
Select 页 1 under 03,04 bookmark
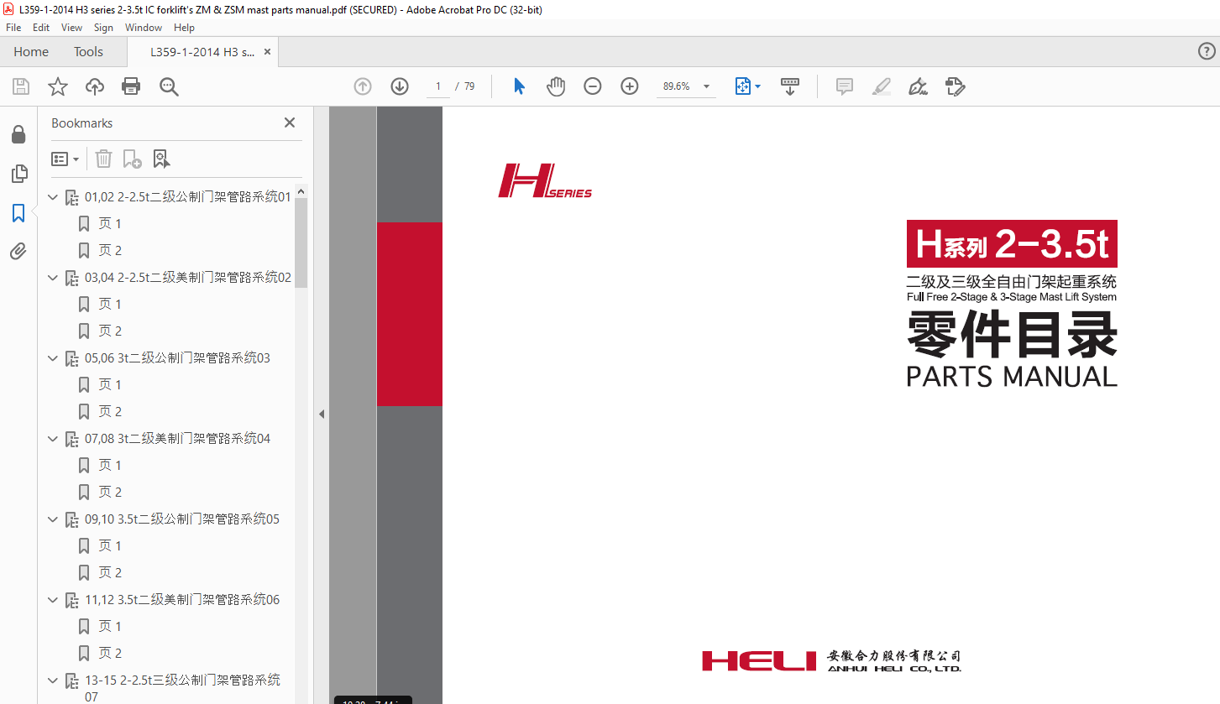[x=110, y=305]
